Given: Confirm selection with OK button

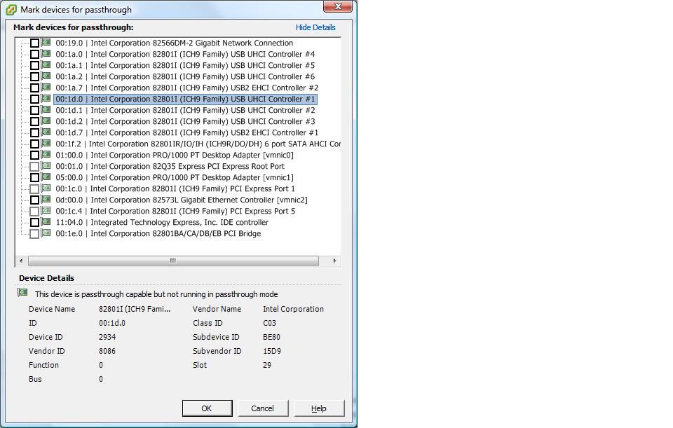Looking at the screenshot, I should [207, 408].
